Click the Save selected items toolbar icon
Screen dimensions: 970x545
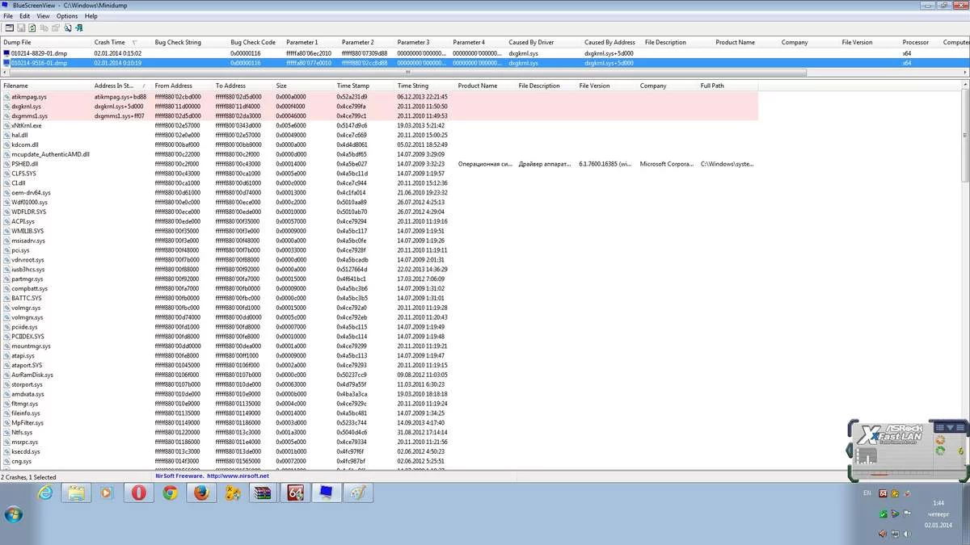[x=21, y=27]
